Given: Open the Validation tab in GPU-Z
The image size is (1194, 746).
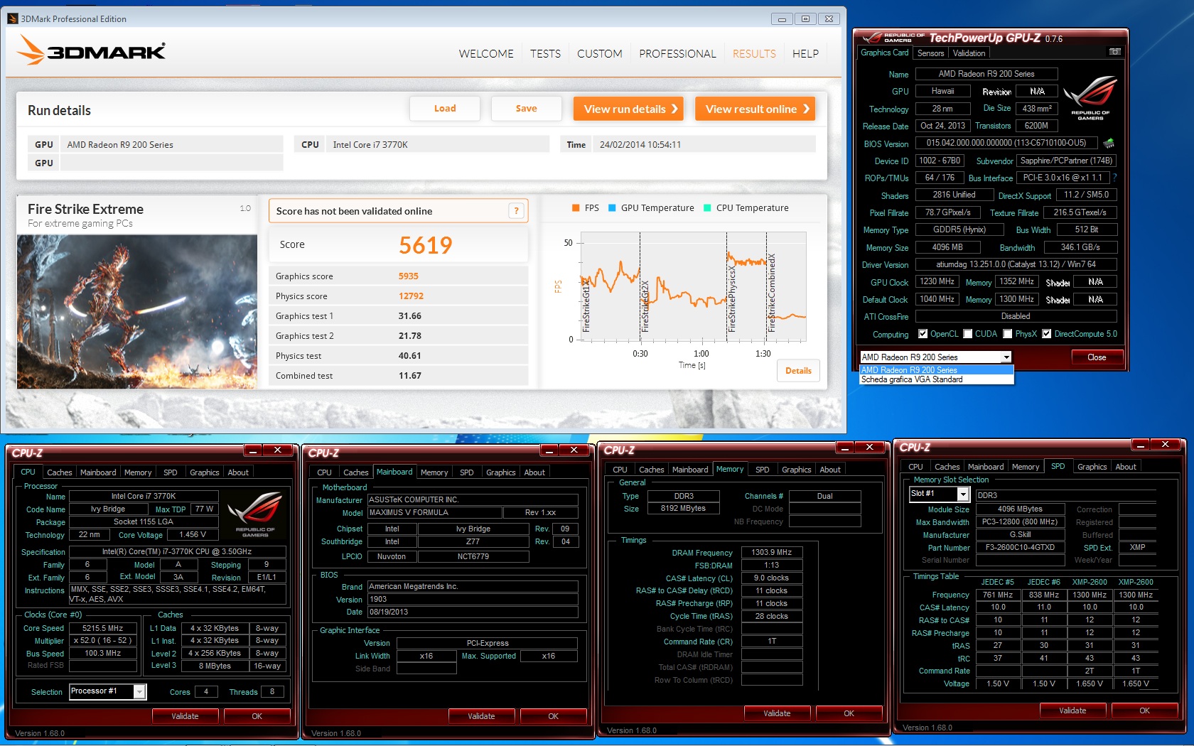Looking at the screenshot, I should [969, 53].
